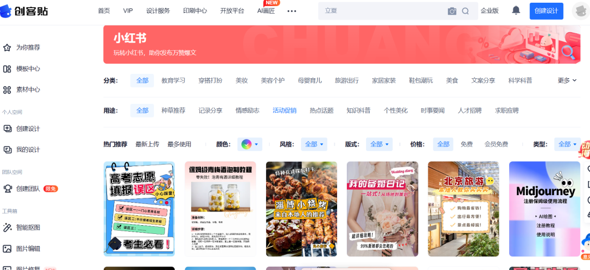Open notifications bell icon
The width and height of the screenshot is (590, 270).
click(x=516, y=10)
